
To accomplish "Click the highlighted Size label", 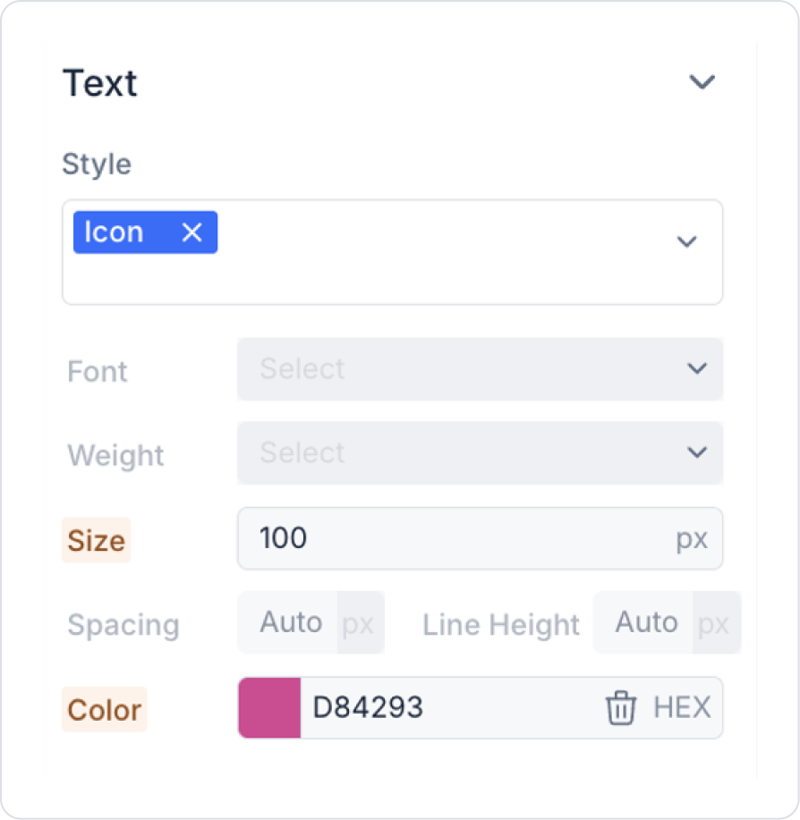I will (96, 540).
